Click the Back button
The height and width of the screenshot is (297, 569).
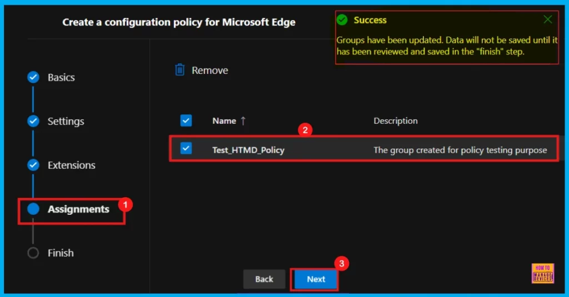click(x=264, y=279)
